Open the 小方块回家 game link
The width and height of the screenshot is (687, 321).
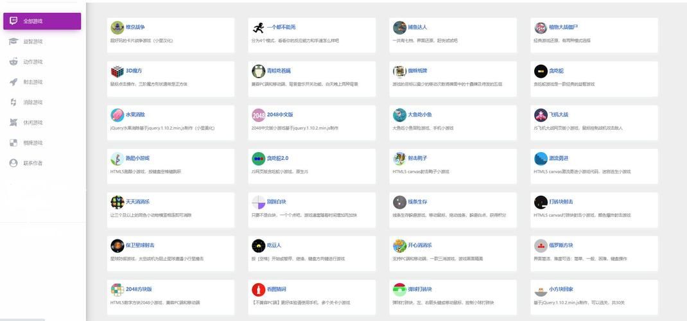click(x=561, y=289)
